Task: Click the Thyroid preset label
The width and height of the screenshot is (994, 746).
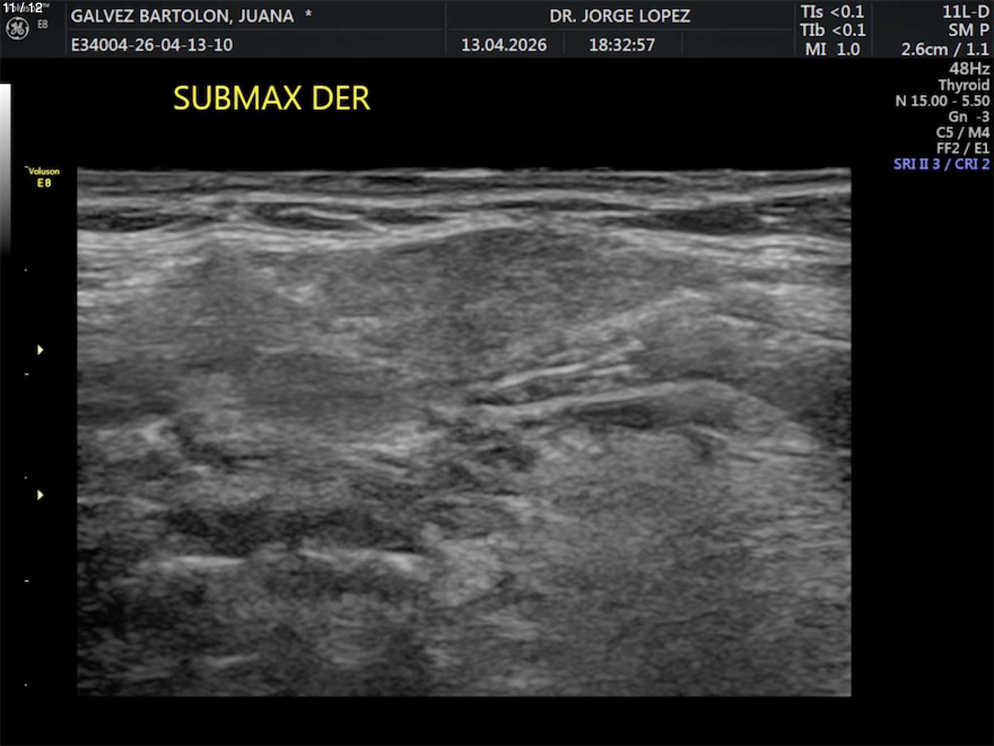Action: pyautogui.click(x=964, y=85)
